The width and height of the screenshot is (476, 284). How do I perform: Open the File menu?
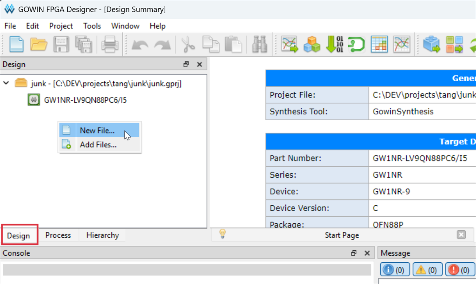pos(10,26)
